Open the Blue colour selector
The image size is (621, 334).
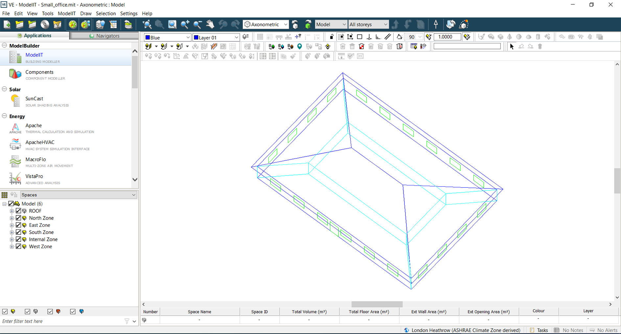tap(167, 37)
